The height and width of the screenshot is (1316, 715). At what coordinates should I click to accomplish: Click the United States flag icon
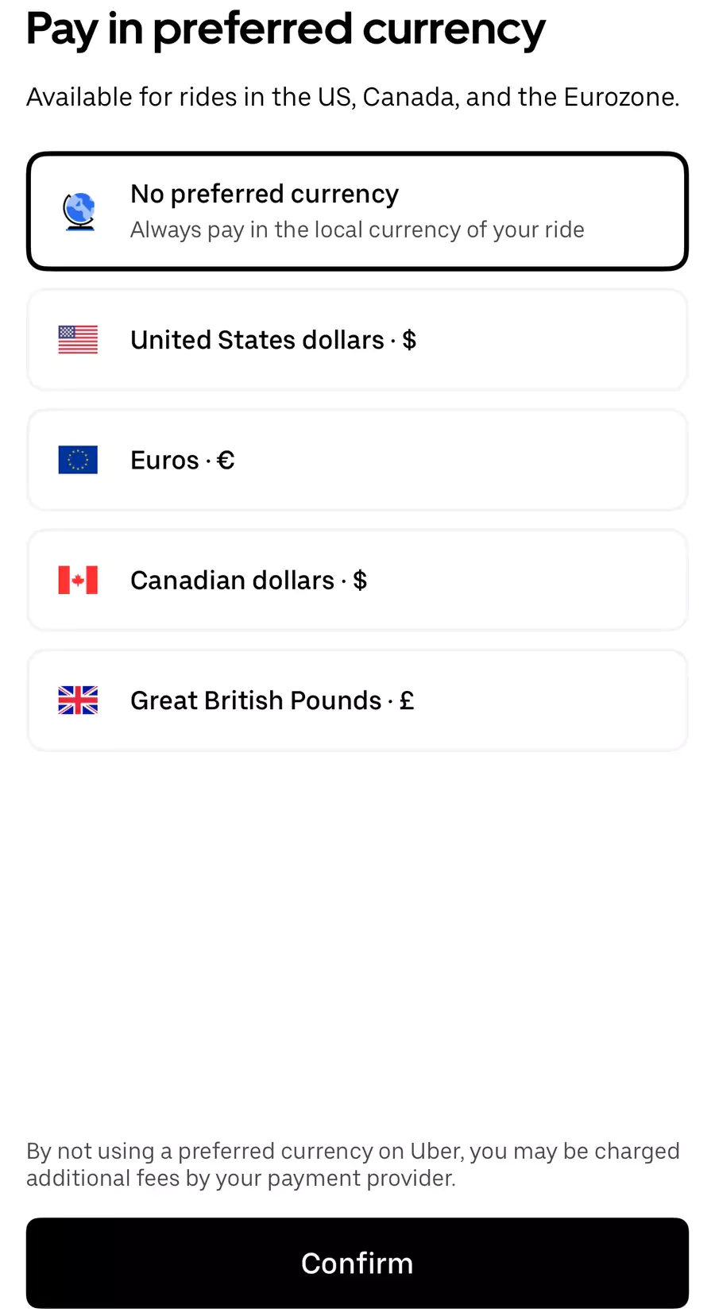pos(78,340)
